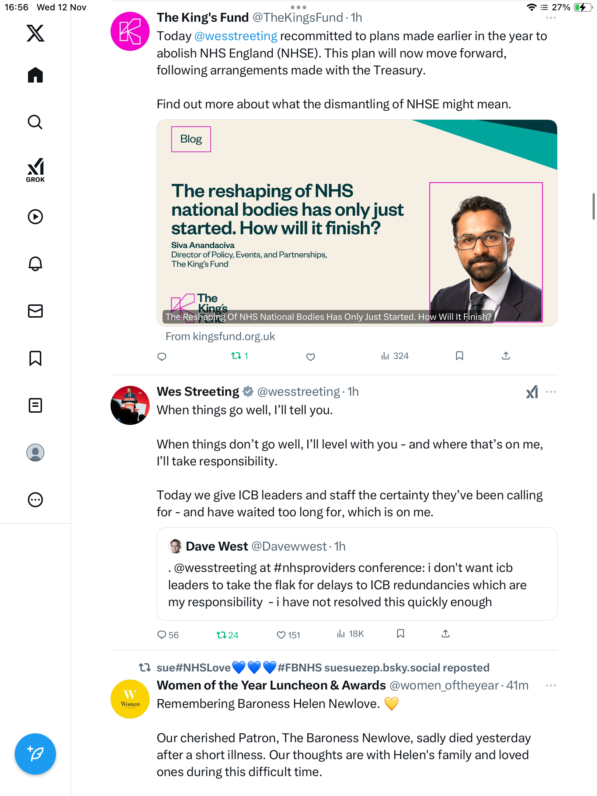
Task: Open the Search magnifier in sidebar
Action: (x=35, y=122)
